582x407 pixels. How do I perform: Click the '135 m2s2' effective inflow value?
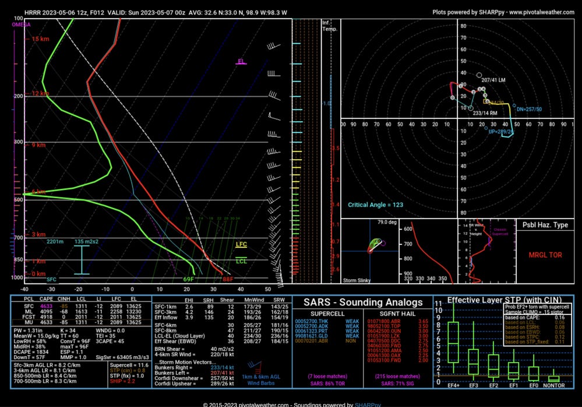point(86,241)
